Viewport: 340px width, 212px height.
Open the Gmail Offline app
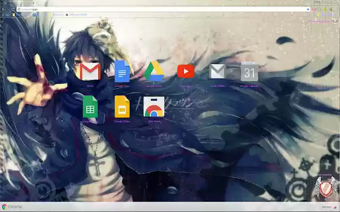click(x=217, y=72)
